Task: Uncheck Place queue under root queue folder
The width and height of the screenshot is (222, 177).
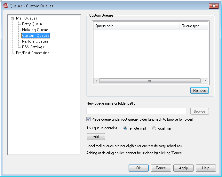Action: click(89, 119)
